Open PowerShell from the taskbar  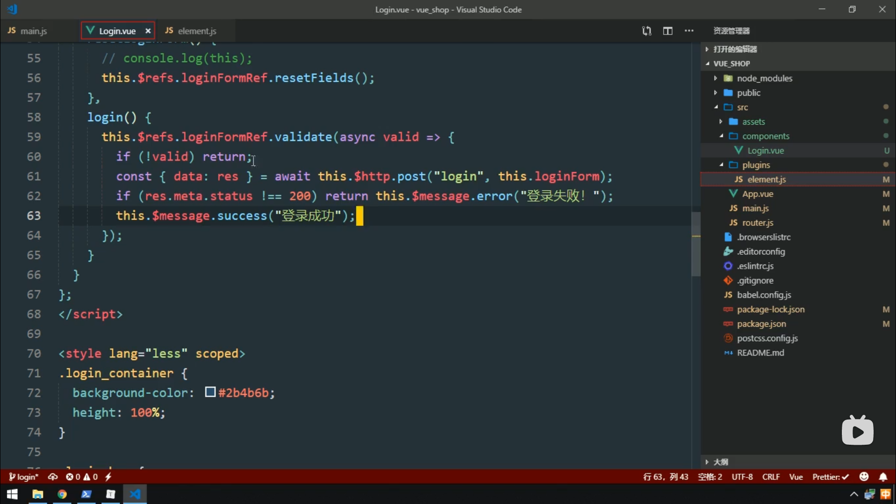pos(86,494)
